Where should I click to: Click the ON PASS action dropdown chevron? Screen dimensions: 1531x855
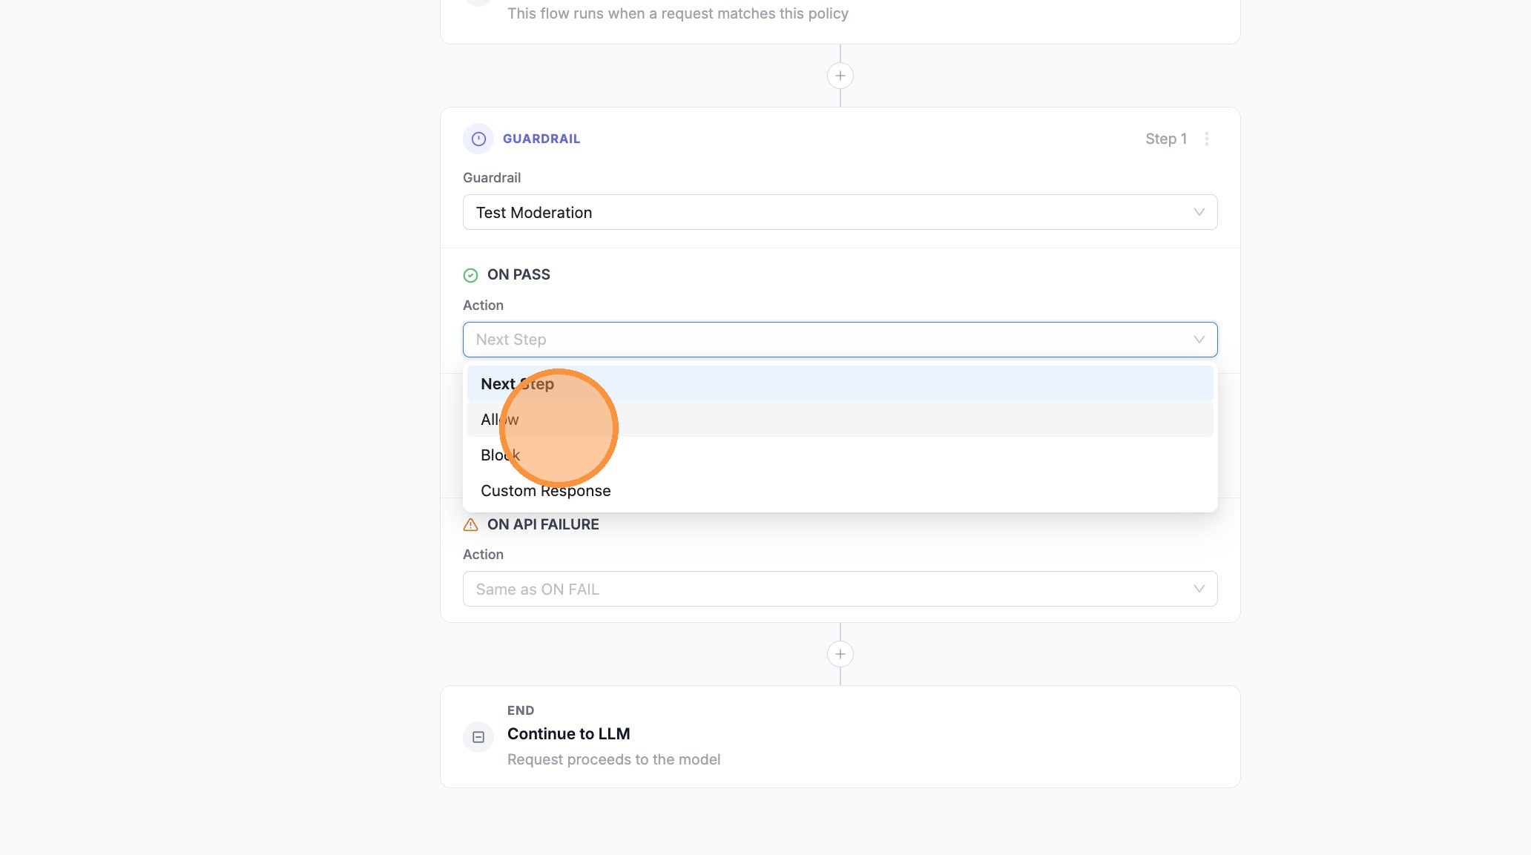1199,340
